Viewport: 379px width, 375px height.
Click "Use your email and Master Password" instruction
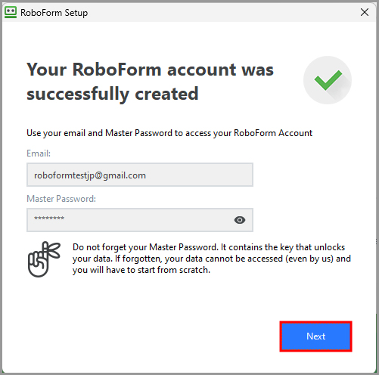coord(169,133)
